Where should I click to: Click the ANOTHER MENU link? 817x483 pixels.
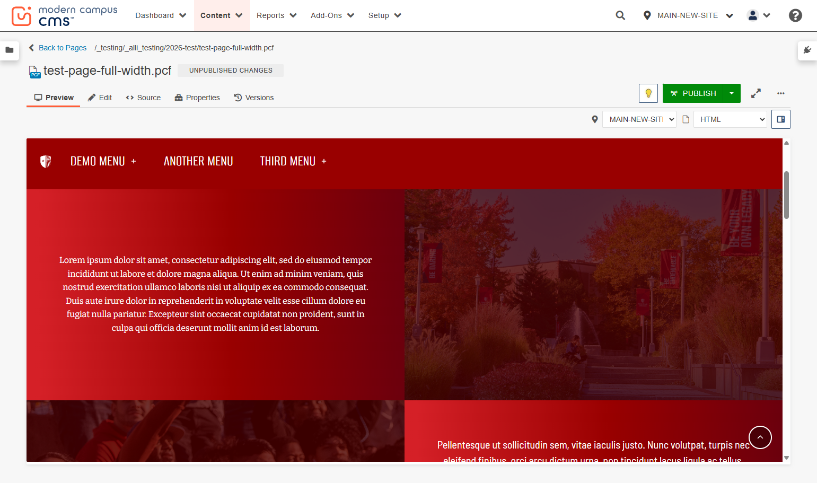click(x=198, y=161)
